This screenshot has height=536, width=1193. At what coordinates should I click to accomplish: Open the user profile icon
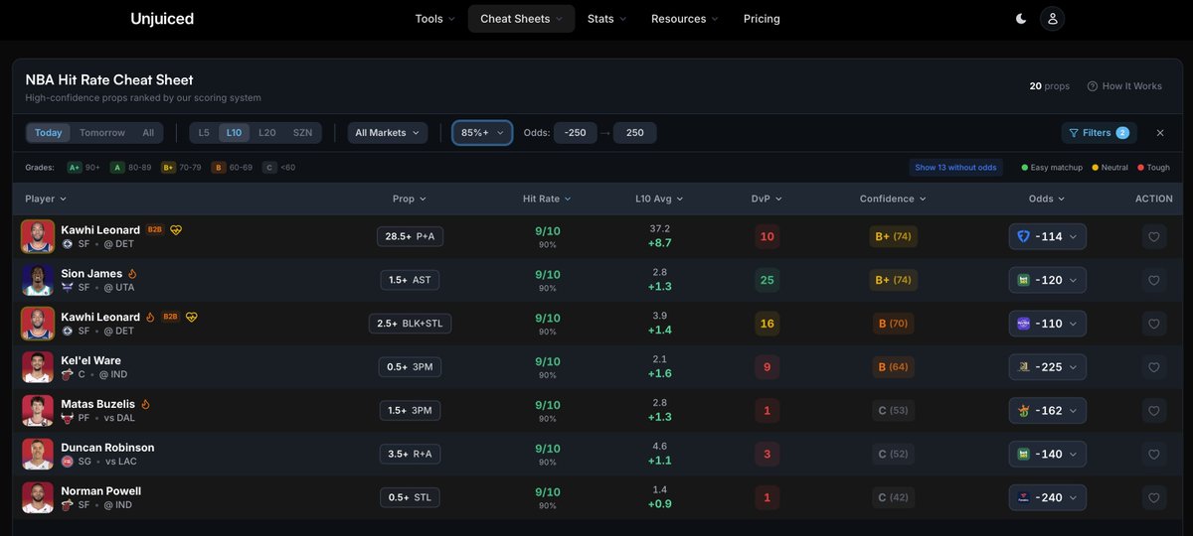[1052, 19]
